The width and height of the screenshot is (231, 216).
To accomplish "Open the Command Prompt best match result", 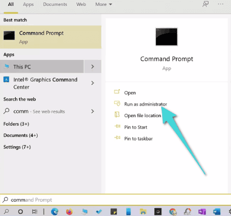I will (x=51, y=37).
